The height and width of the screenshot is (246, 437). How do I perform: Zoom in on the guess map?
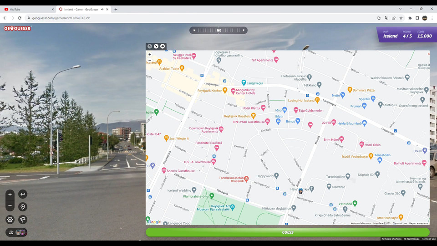(150, 55)
